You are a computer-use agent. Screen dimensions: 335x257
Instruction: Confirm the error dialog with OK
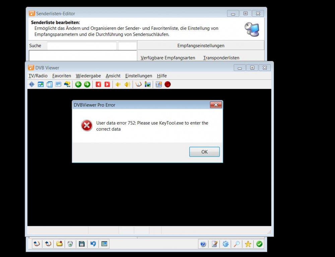(204, 152)
